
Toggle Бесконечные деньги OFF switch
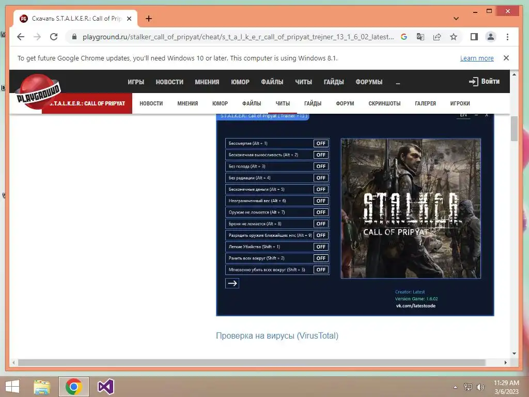(x=321, y=189)
